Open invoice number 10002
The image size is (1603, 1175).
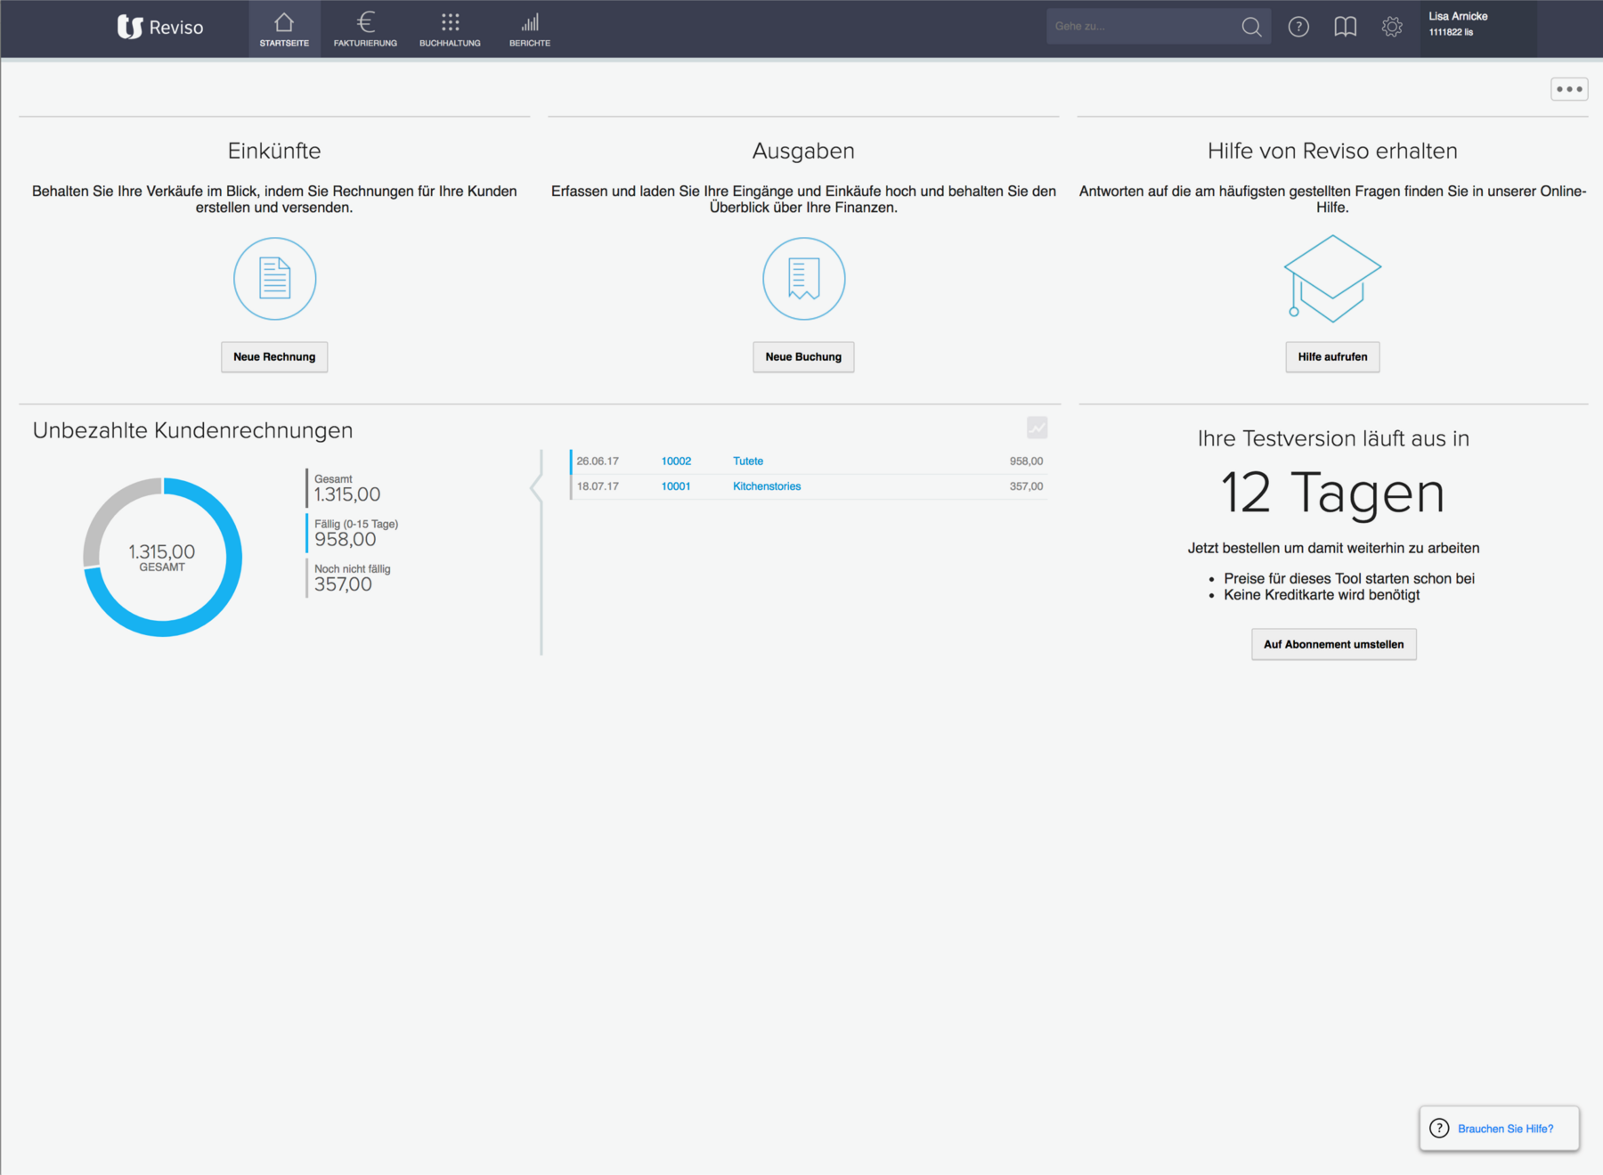pyautogui.click(x=676, y=461)
